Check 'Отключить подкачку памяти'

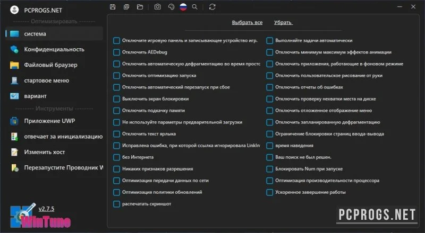116,111
